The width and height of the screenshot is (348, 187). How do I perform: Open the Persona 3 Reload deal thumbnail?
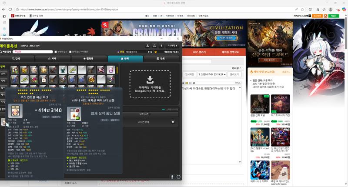tap(260, 170)
